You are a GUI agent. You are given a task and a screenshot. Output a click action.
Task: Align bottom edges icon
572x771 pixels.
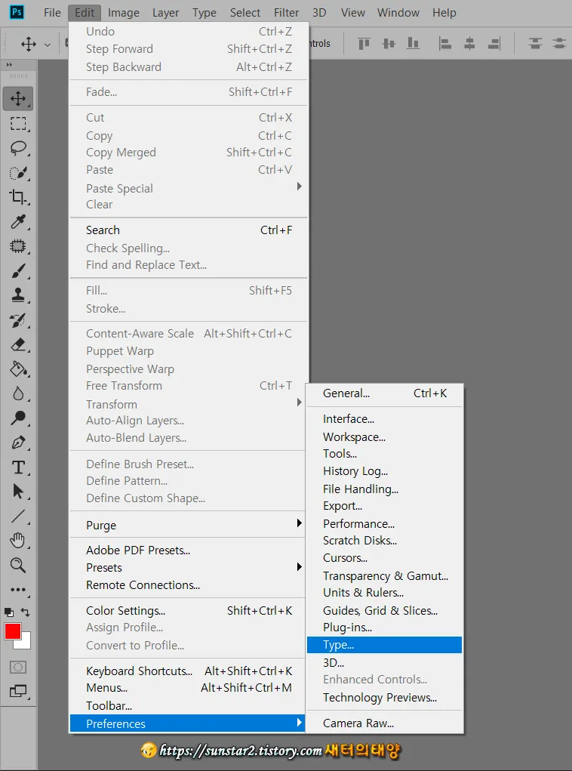click(x=414, y=44)
